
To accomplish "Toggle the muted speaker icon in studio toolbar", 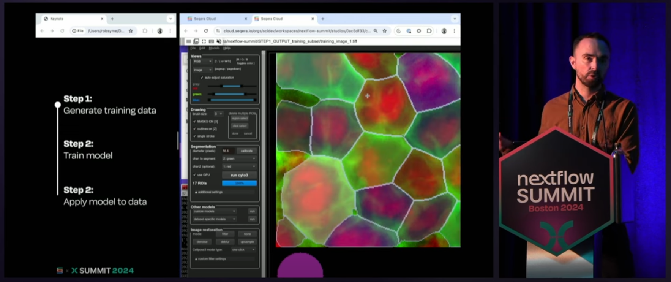I will coord(219,41).
